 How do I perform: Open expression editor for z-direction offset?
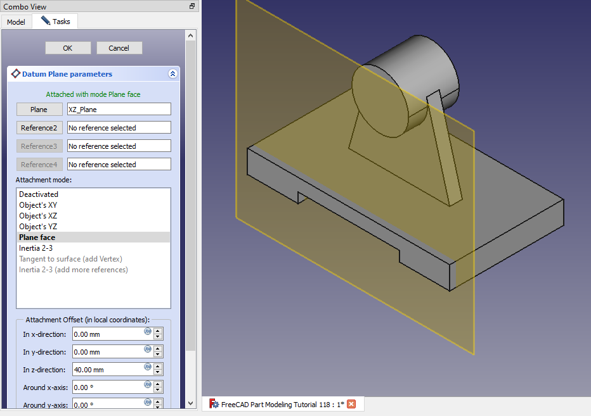(x=148, y=367)
